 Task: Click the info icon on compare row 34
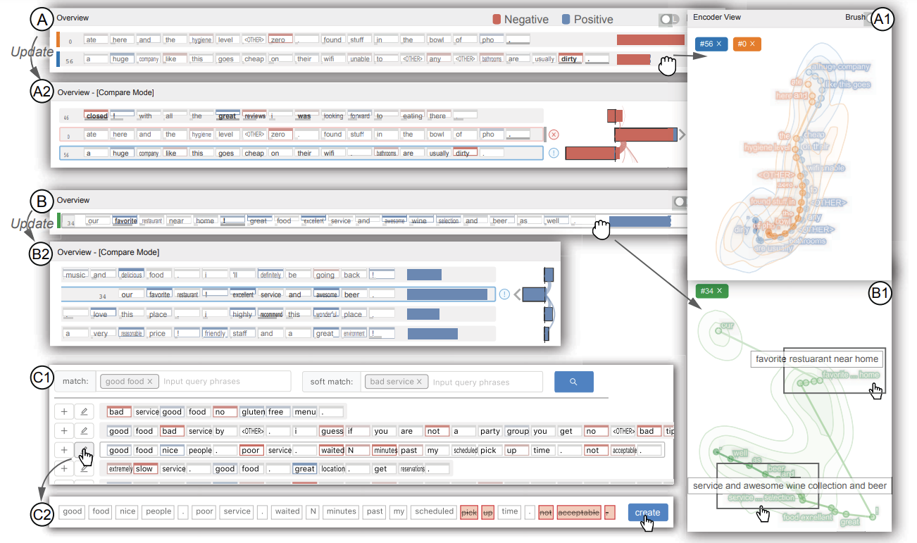pyautogui.click(x=504, y=295)
